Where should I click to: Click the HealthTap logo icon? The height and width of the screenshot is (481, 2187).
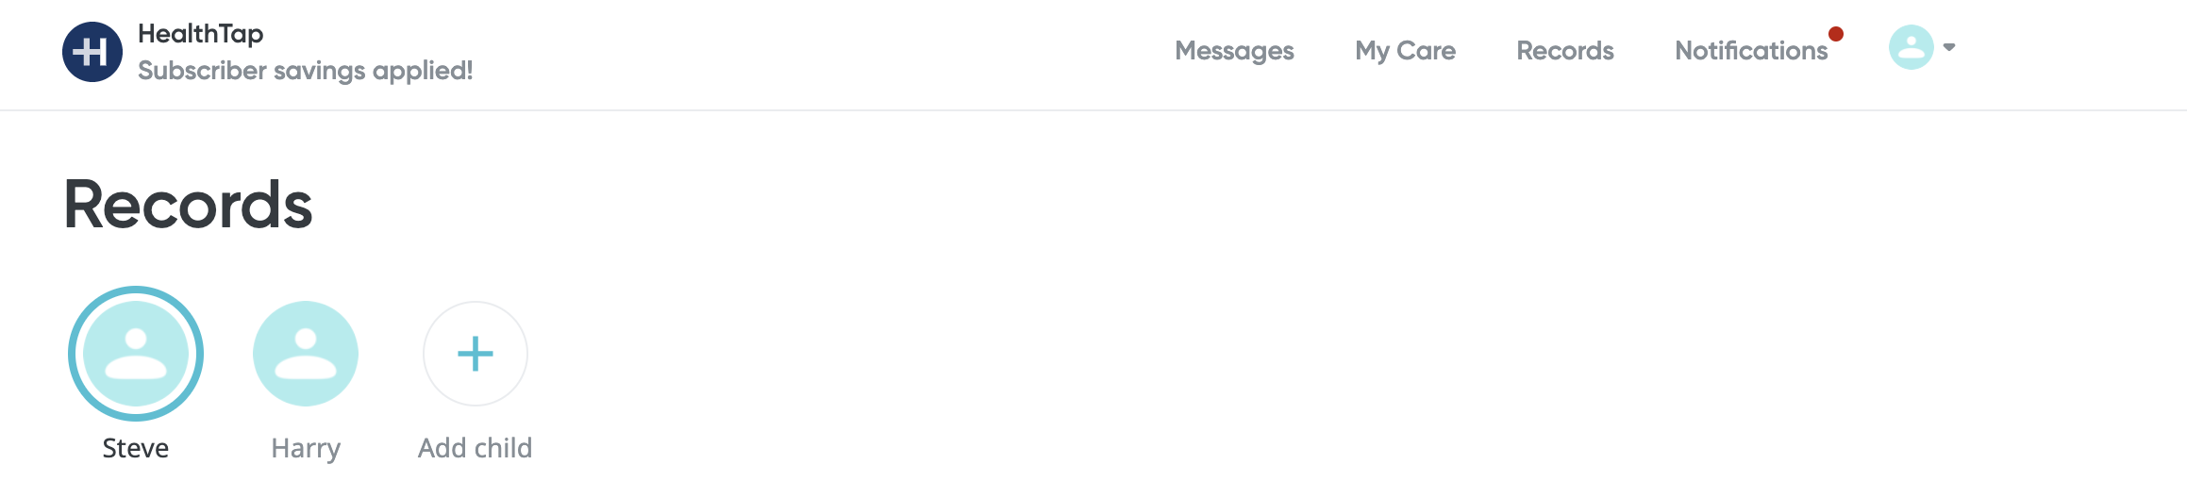(92, 52)
